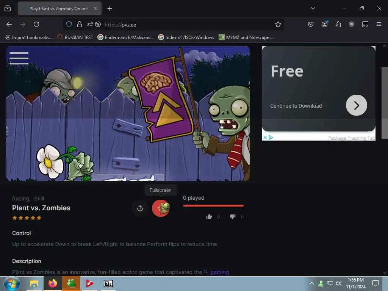388x291 pixels.
Task: Follow the gaming hyperlink in the description
Action: (219, 272)
